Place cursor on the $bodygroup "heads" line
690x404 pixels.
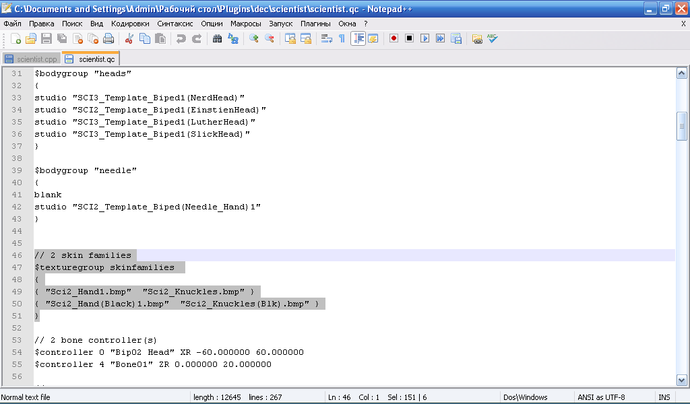[83, 73]
